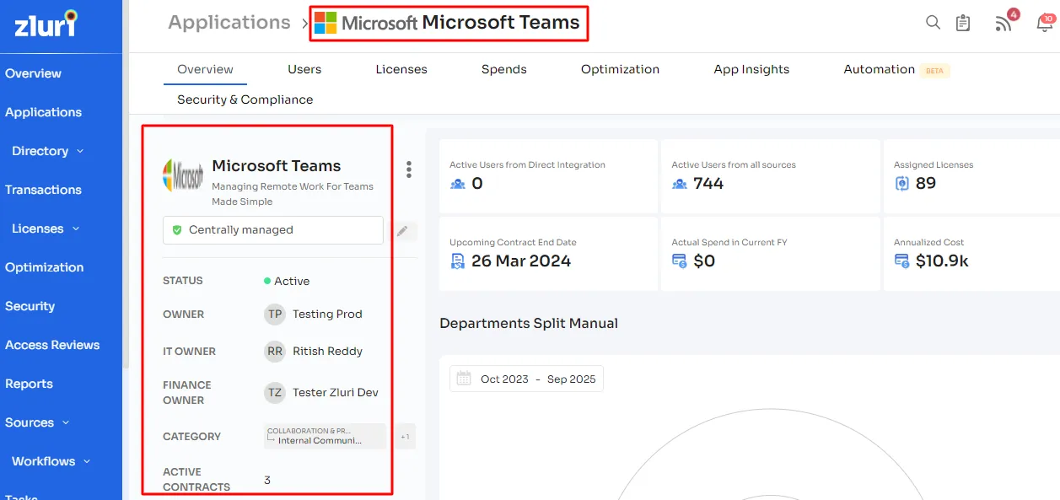Switch to the Optimization tab
The width and height of the screenshot is (1060, 500).
click(620, 69)
